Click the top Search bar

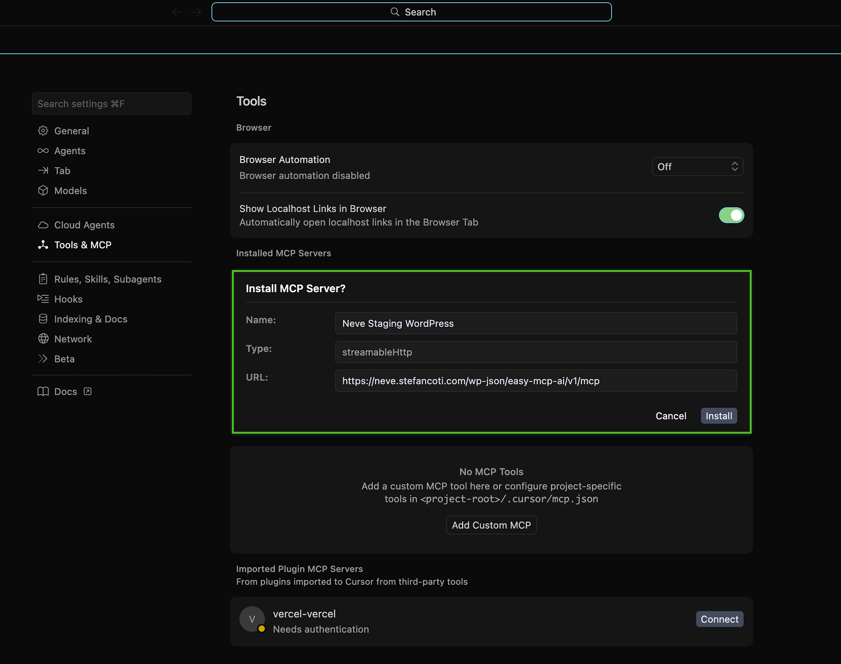coord(411,12)
